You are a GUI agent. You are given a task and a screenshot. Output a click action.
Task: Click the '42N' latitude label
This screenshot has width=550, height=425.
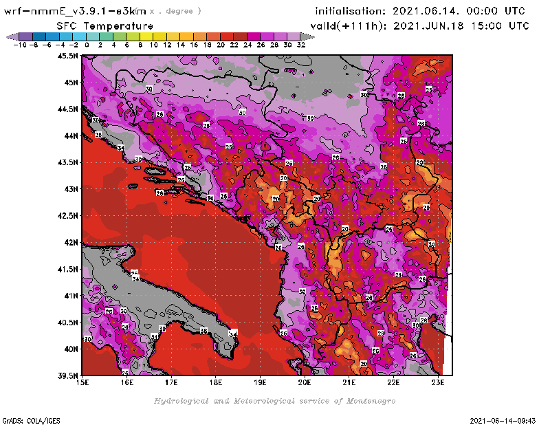71,243
